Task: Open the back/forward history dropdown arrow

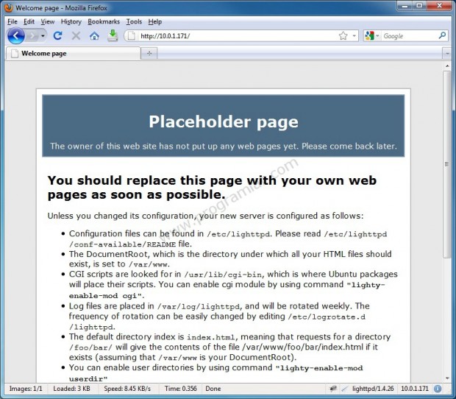Action: (43, 35)
